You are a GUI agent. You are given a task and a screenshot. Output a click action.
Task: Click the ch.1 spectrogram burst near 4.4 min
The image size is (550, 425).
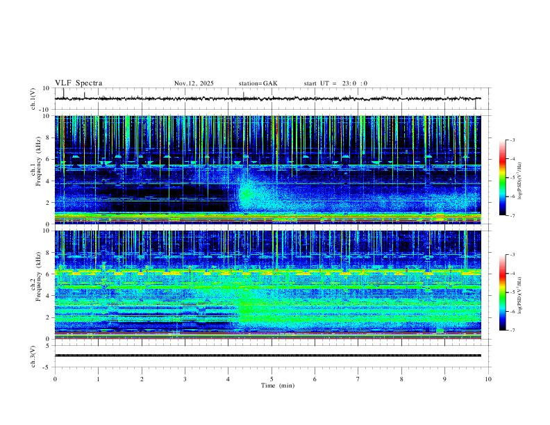247,194
